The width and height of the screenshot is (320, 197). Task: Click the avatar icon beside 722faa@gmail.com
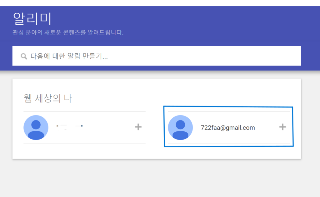pos(180,127)
